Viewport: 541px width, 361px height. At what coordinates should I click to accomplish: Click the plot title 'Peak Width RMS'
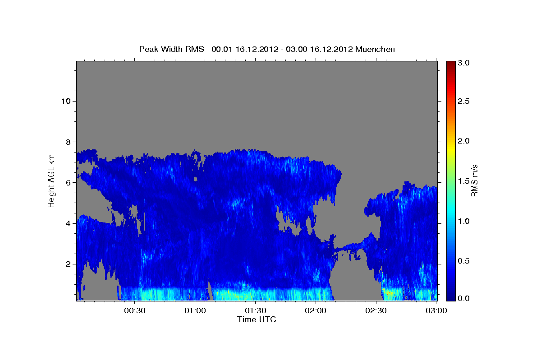[172, 49]
